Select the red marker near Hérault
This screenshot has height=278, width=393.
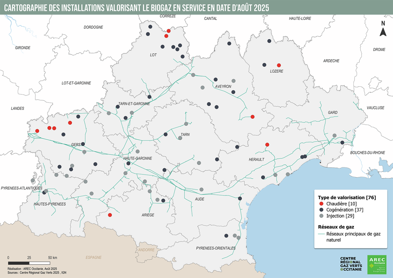click(267, 144)
